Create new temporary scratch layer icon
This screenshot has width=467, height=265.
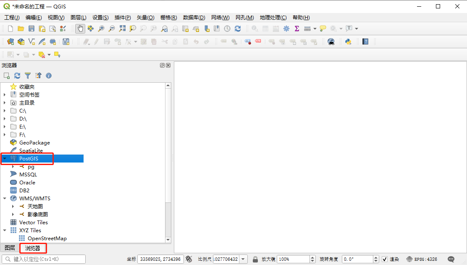pos(53,42)
